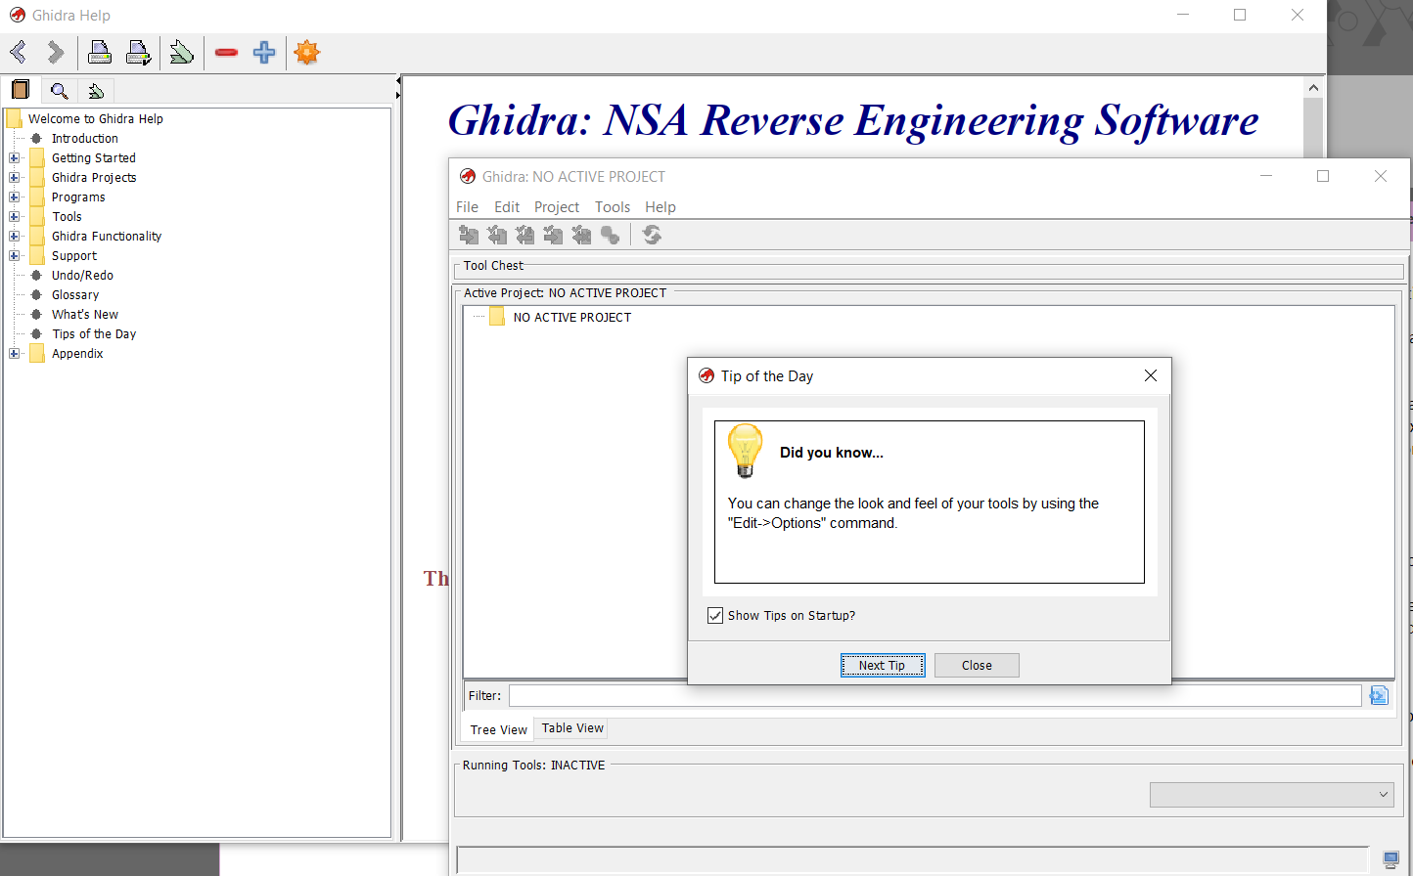1413x876 pixels.
Task: Open the Running Tools dropdown
Action: tap(1272, 794)
